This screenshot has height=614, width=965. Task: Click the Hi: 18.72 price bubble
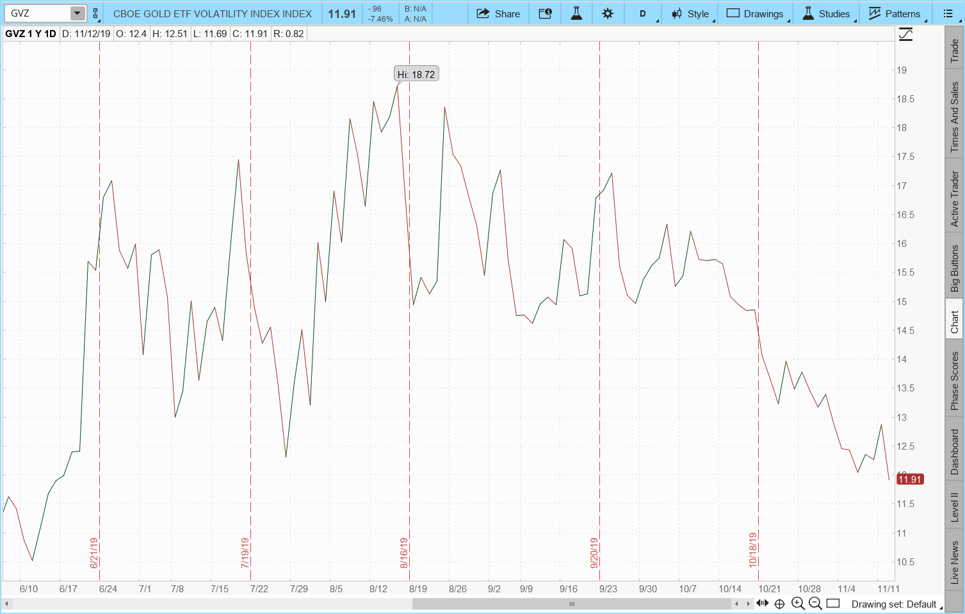(x=416, y=74)
